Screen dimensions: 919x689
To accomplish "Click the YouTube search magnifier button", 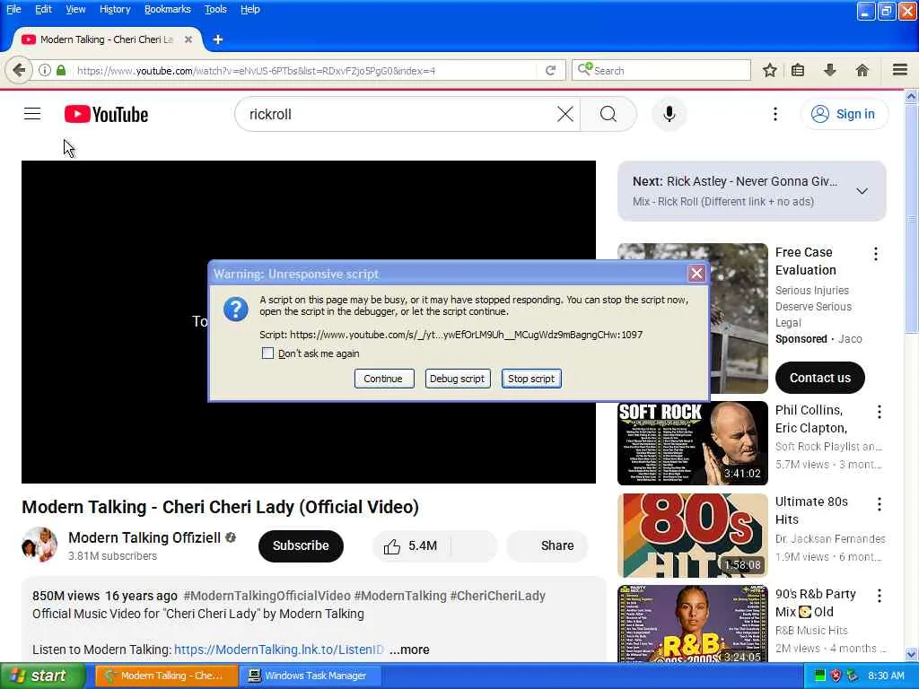I will point(608,114).
